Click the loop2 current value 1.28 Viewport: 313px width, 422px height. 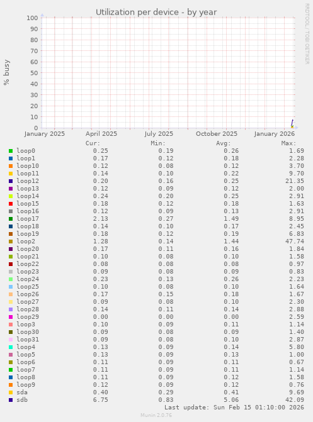[x=101, y=242]
